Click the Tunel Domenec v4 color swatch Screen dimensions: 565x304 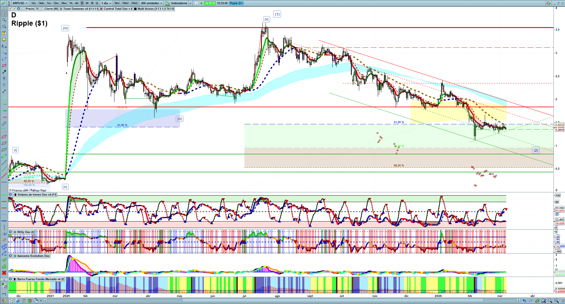tap(61, 9)
